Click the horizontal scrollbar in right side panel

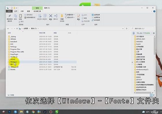[144, 93]
